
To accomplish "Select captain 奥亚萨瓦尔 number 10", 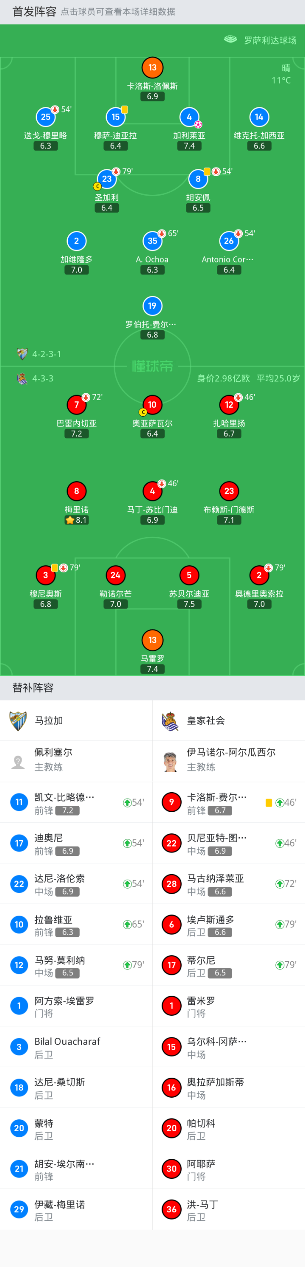I will point(152,405).
